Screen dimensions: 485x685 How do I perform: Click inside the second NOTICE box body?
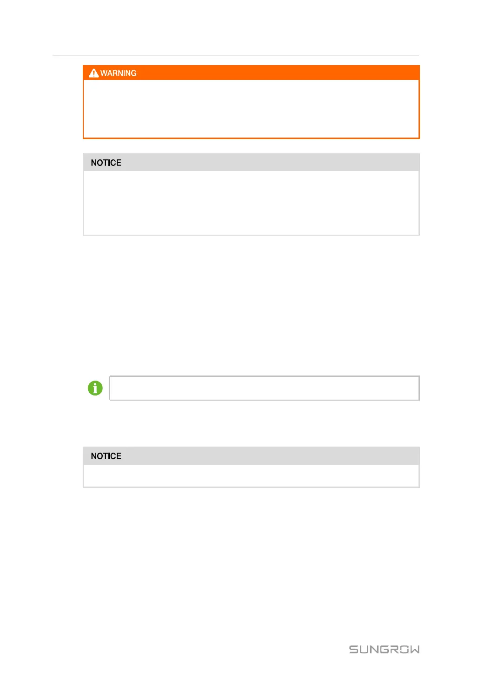251,475
